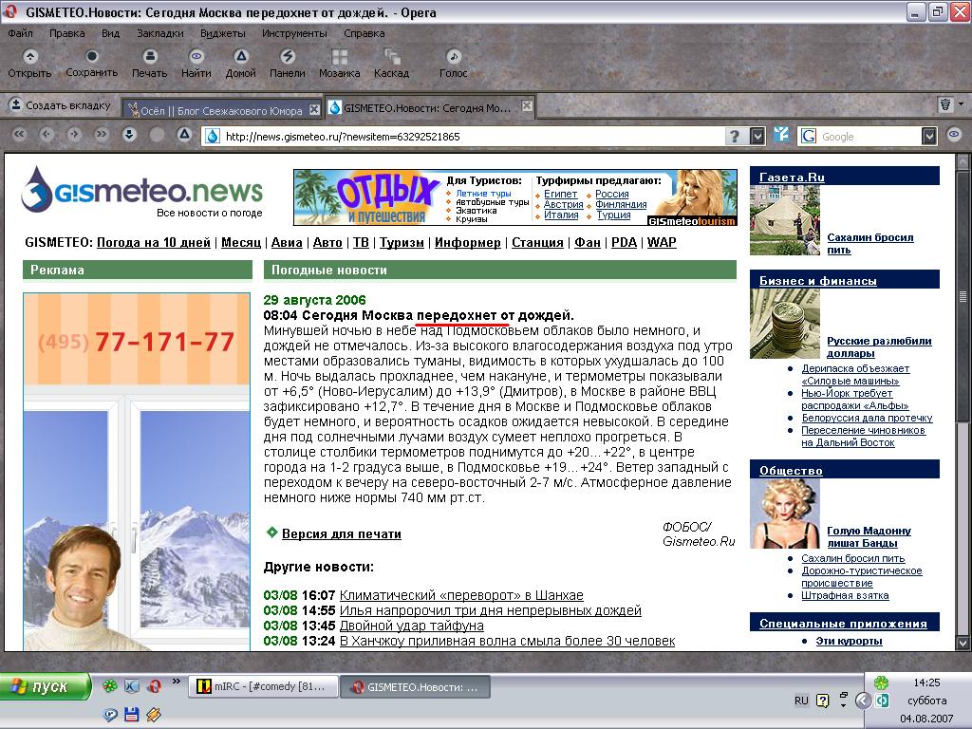Screen dimensions: 972x729
Task: Expand the address bar URL dropdown
Action: point(757,137)
